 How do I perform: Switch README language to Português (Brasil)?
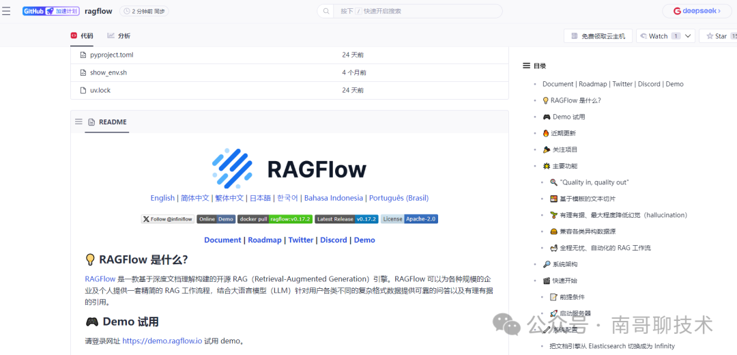click(x=399, y=198)
